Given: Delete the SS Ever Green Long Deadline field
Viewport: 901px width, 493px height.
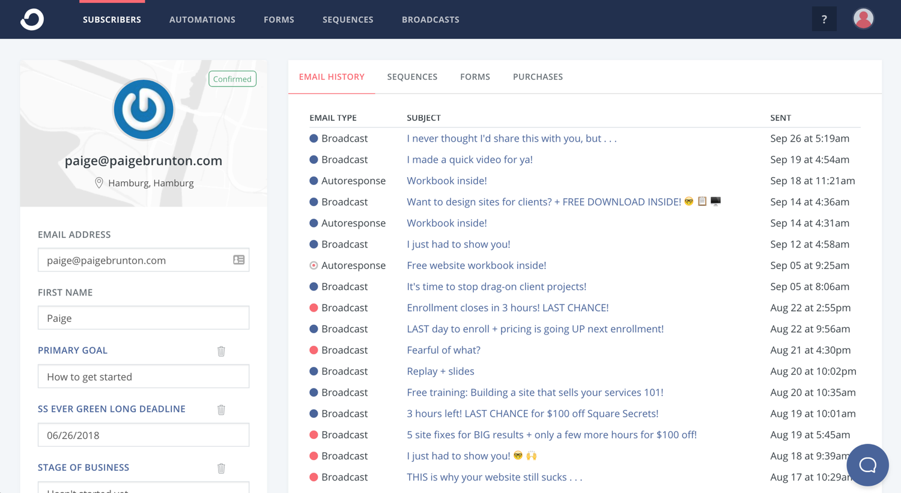Looking at the screenshot, I should pos(221,410).
